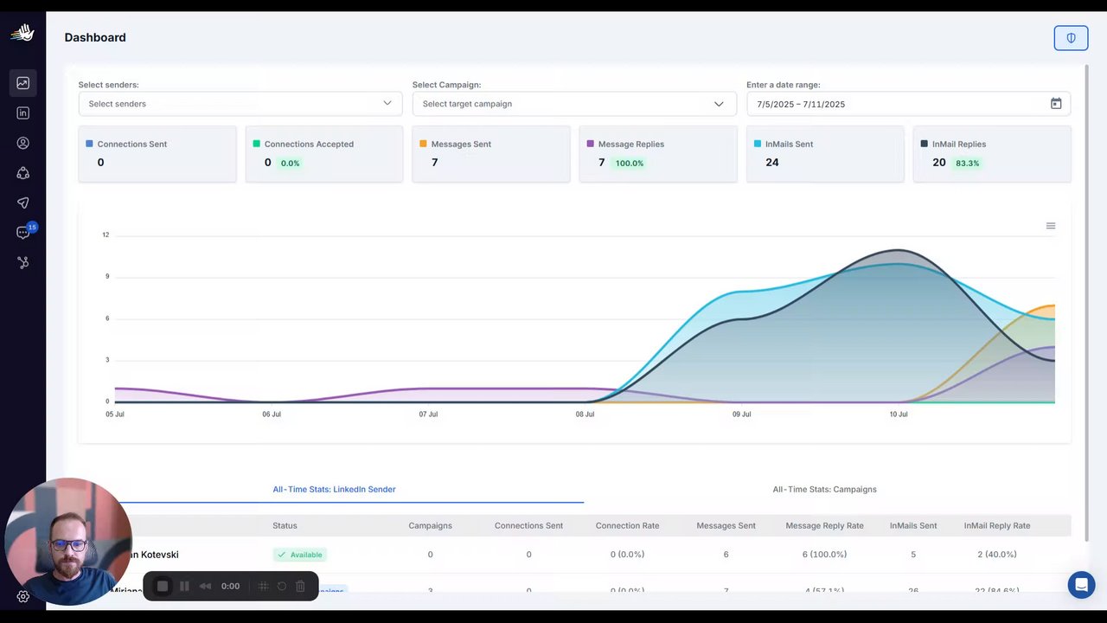Toggle the Connections Accepted chart series

303,145
